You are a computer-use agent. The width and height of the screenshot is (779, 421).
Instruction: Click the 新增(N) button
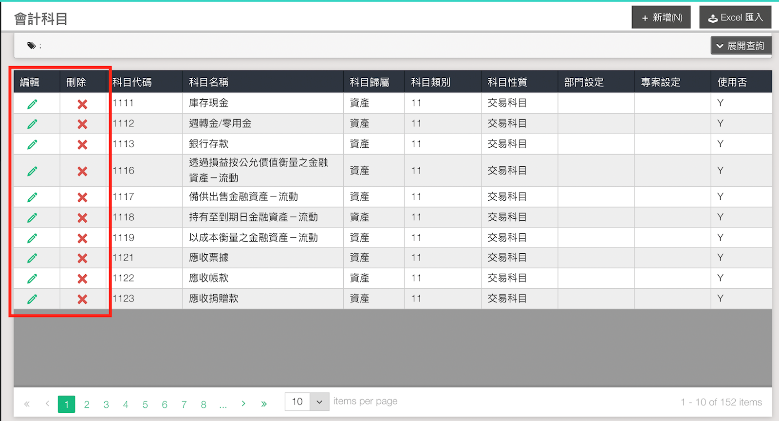661,18
